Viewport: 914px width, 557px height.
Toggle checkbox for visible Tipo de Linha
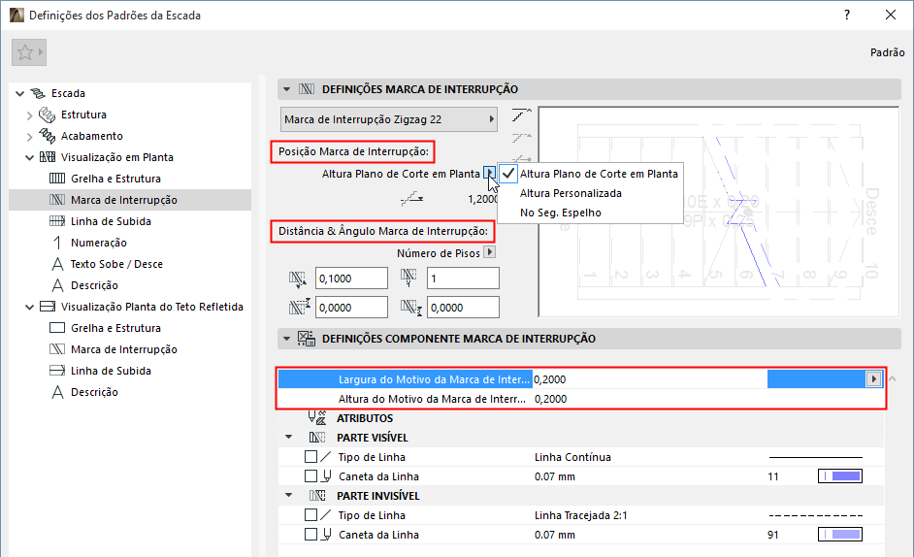click(x=310, y=457)
